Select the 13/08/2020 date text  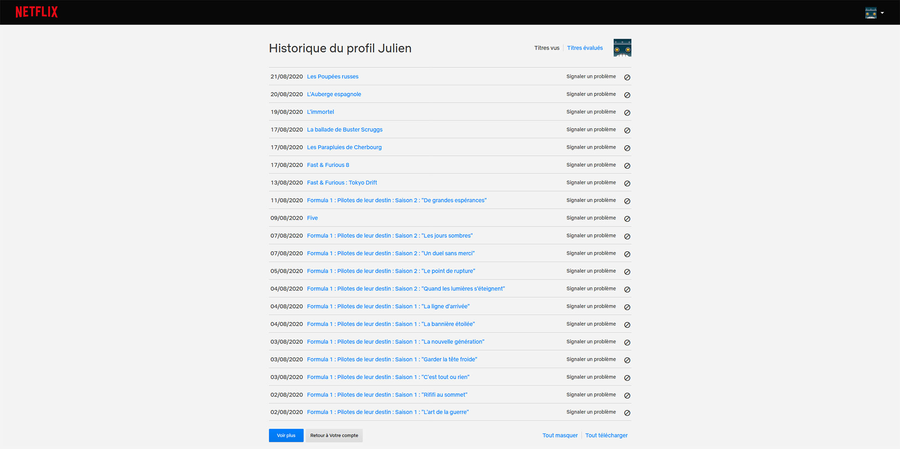tap(287, 183)
